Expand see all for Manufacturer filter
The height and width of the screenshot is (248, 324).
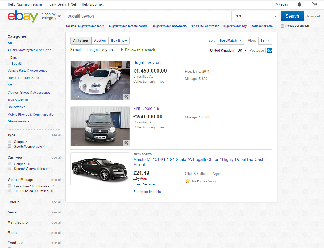pos(56,222)
